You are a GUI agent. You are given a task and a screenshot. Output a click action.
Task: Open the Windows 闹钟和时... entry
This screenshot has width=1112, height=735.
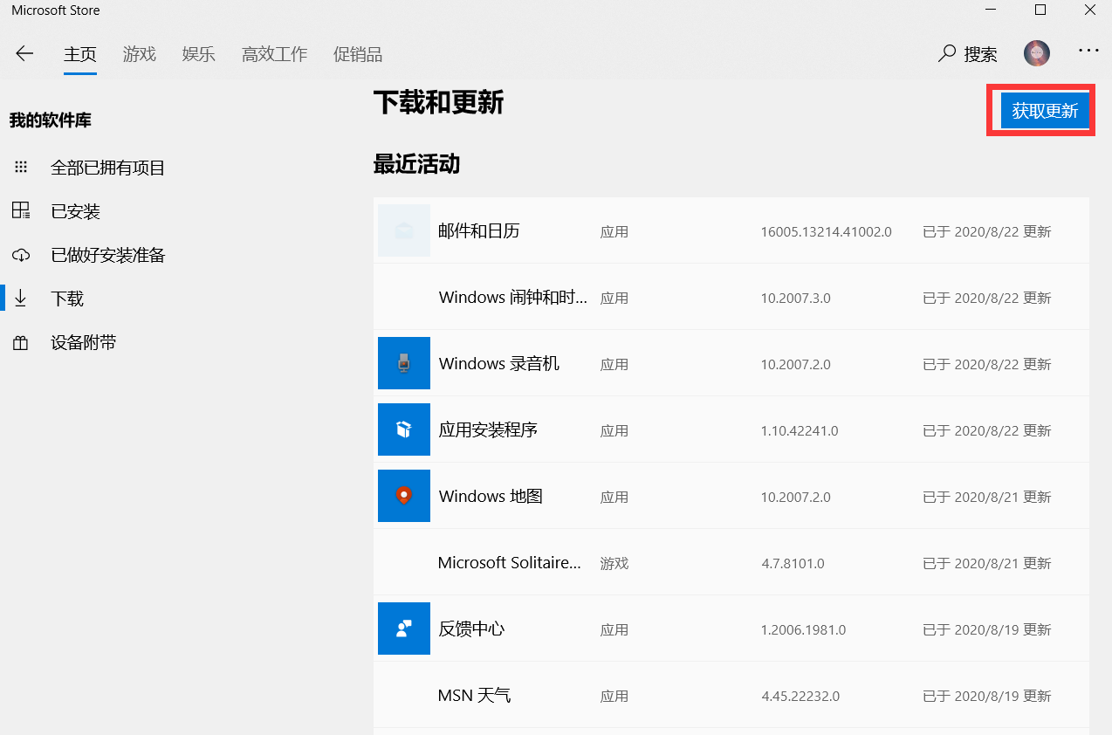[x=513, y=298]
